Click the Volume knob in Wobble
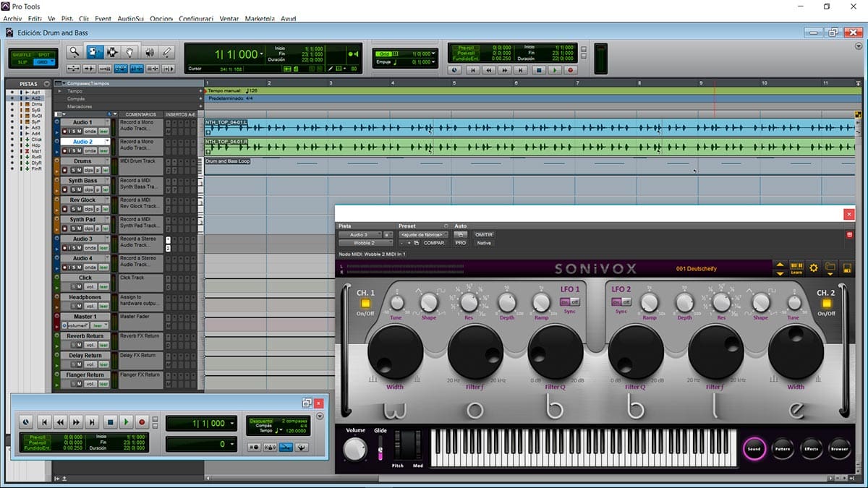The width and height of the screenshot is (868, 488). pyautogui.click(x=354, y=450)
